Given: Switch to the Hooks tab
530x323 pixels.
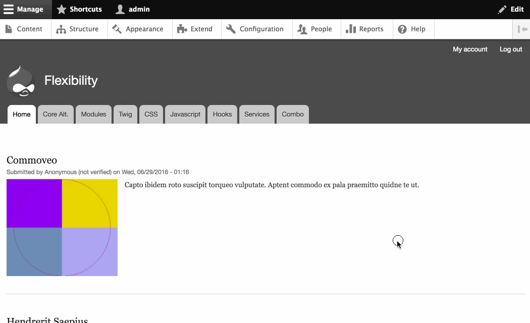Looking at the screenshot, I should 223,114.
